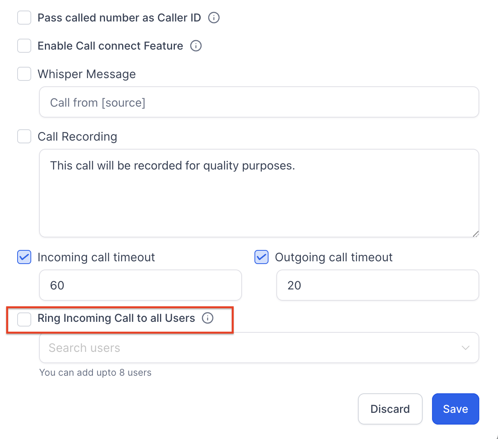Viewport: 498px width, 439px height.
Task: Select the incoming call timeout field showing 60
Action: point(141,285)
